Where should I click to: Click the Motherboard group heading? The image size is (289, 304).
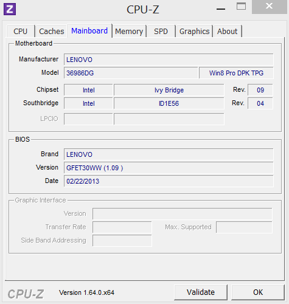point(34,43)
